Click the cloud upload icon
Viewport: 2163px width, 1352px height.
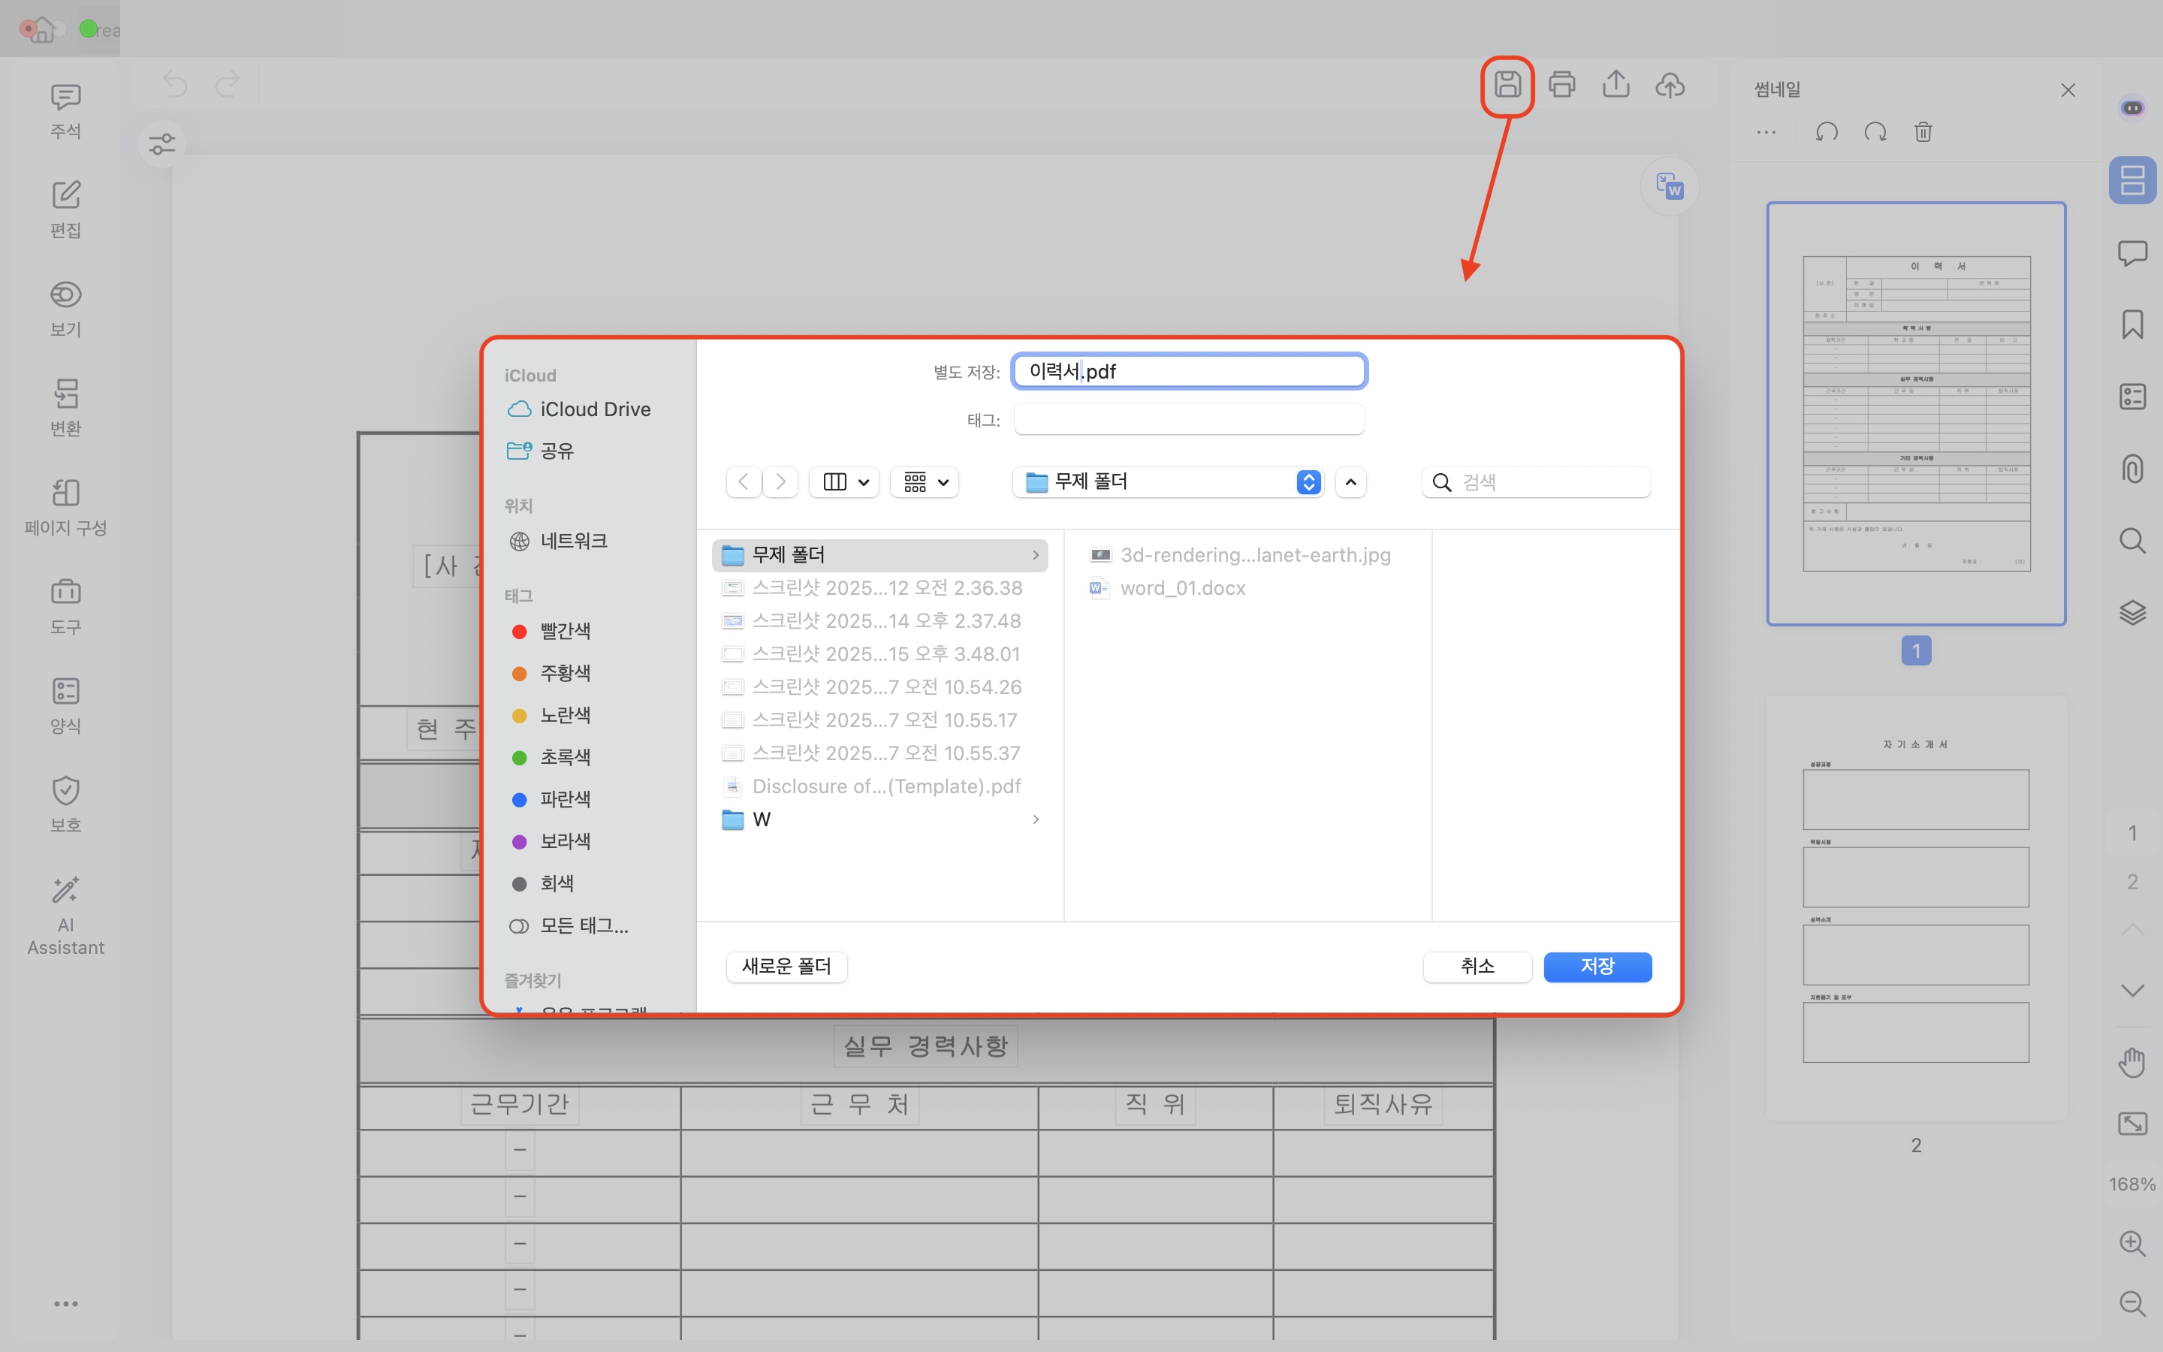[1670, 85]
